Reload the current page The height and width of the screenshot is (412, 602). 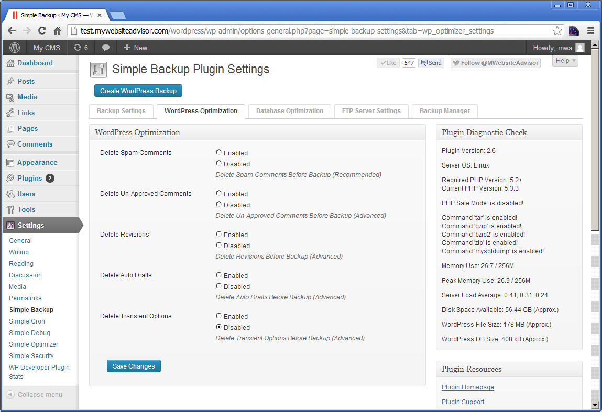pyautogui.click(x=42, y=31)
